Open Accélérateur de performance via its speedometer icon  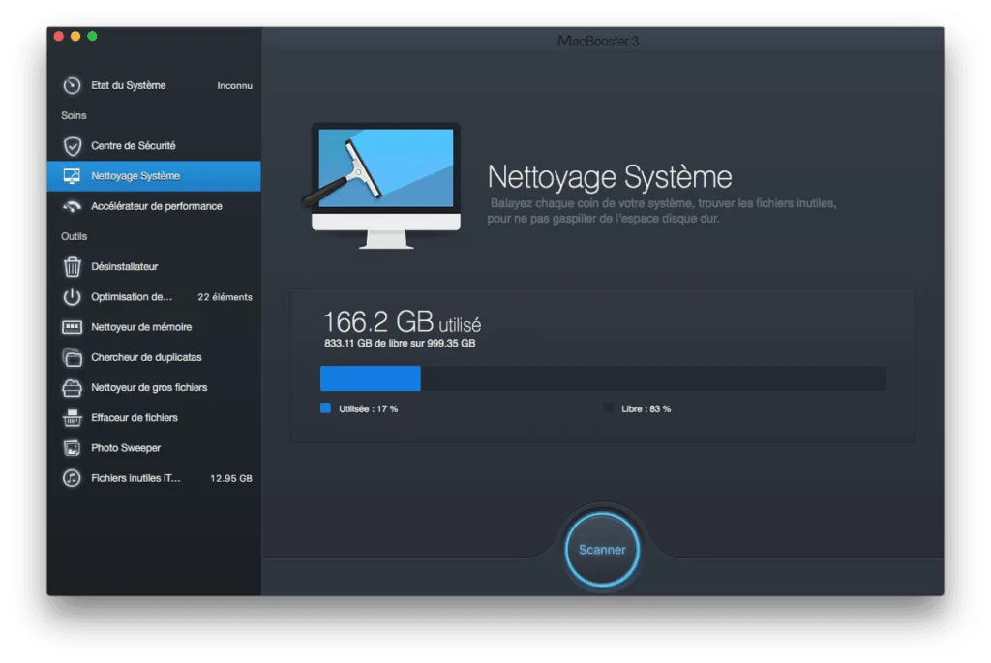tap(73, 206)
